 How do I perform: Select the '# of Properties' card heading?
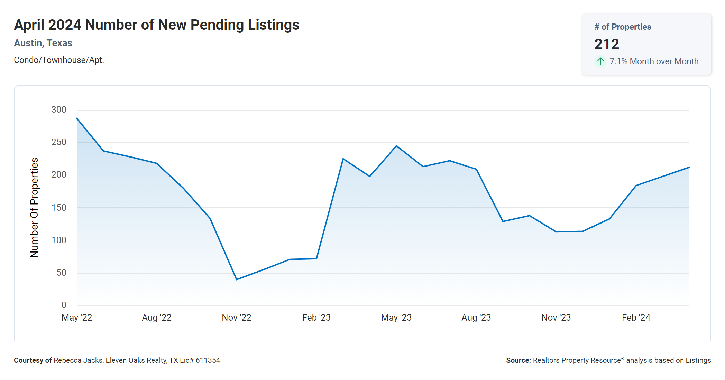(623, 27)
